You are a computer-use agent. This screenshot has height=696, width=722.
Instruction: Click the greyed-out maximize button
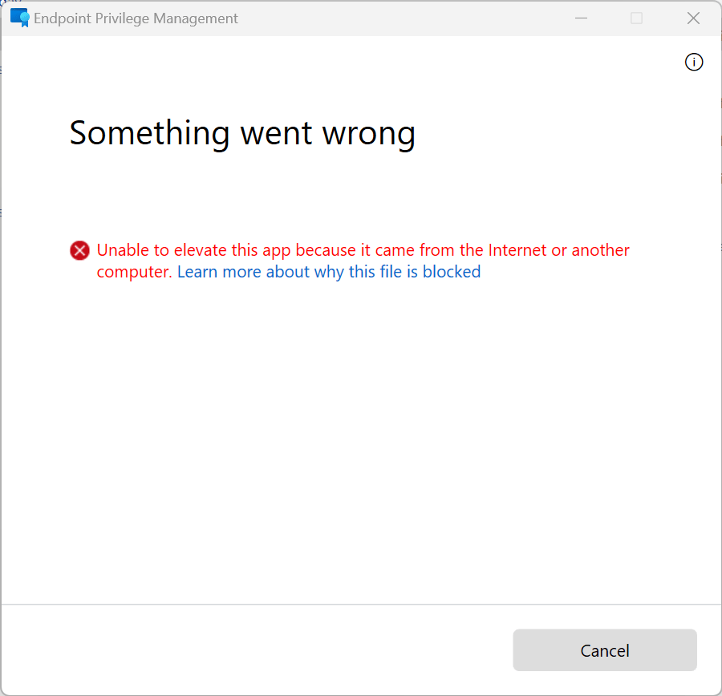[636, 18]
